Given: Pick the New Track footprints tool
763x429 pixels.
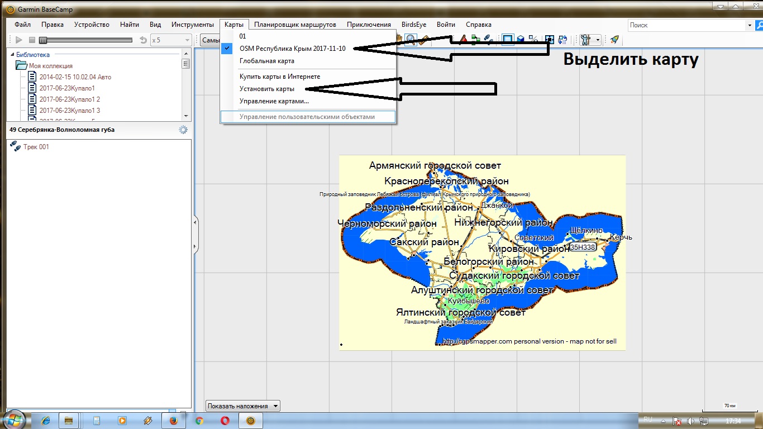Looking at the screenshot, I should tap(488, 39).
